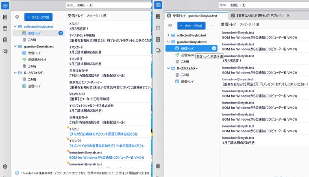The height and width of the screenshot is (177, 309).
Task: Collapse ローカルフォルダー in right window
Action: coord(168,68)
